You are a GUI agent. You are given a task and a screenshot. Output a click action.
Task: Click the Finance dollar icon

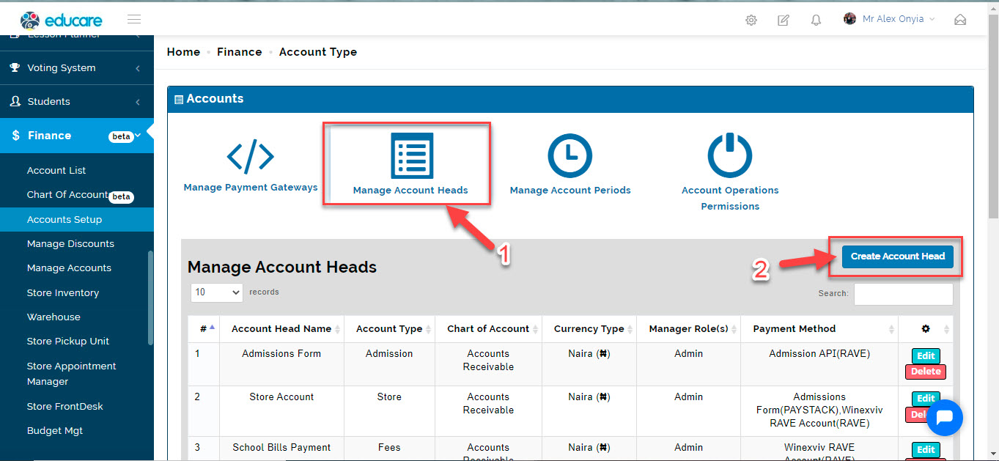(15, 136)
